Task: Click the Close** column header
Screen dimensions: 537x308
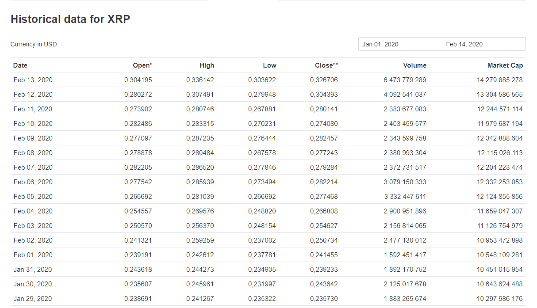Action: (326, 65)
